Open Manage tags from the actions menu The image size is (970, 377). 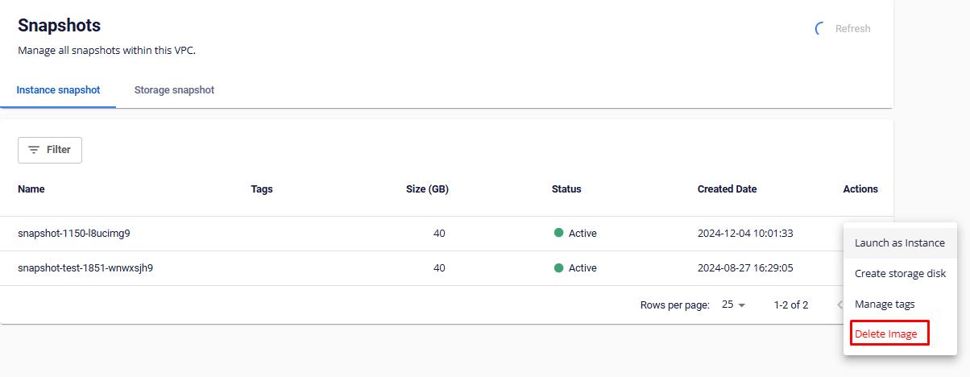point(884,304)
